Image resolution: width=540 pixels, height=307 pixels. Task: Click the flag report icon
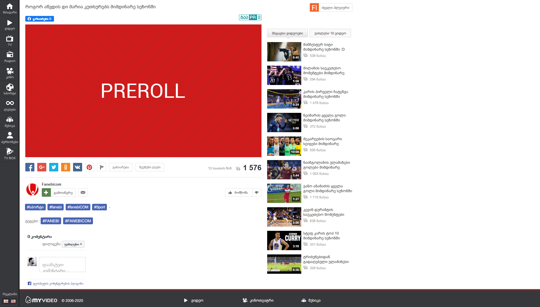coord(101,167)
